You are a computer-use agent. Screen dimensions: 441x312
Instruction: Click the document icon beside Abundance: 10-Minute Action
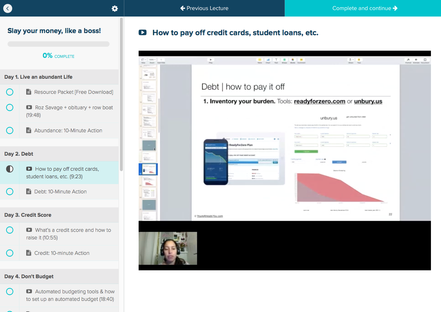tap(29, 130)
